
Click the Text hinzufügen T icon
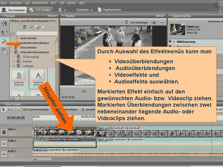coord(127,22)
